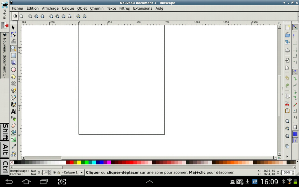Image resolution: width=299 pixels, height=187 pixels.
Task: Select the ellipse tool
Action: pyautogui.click(x=13, y=69)
